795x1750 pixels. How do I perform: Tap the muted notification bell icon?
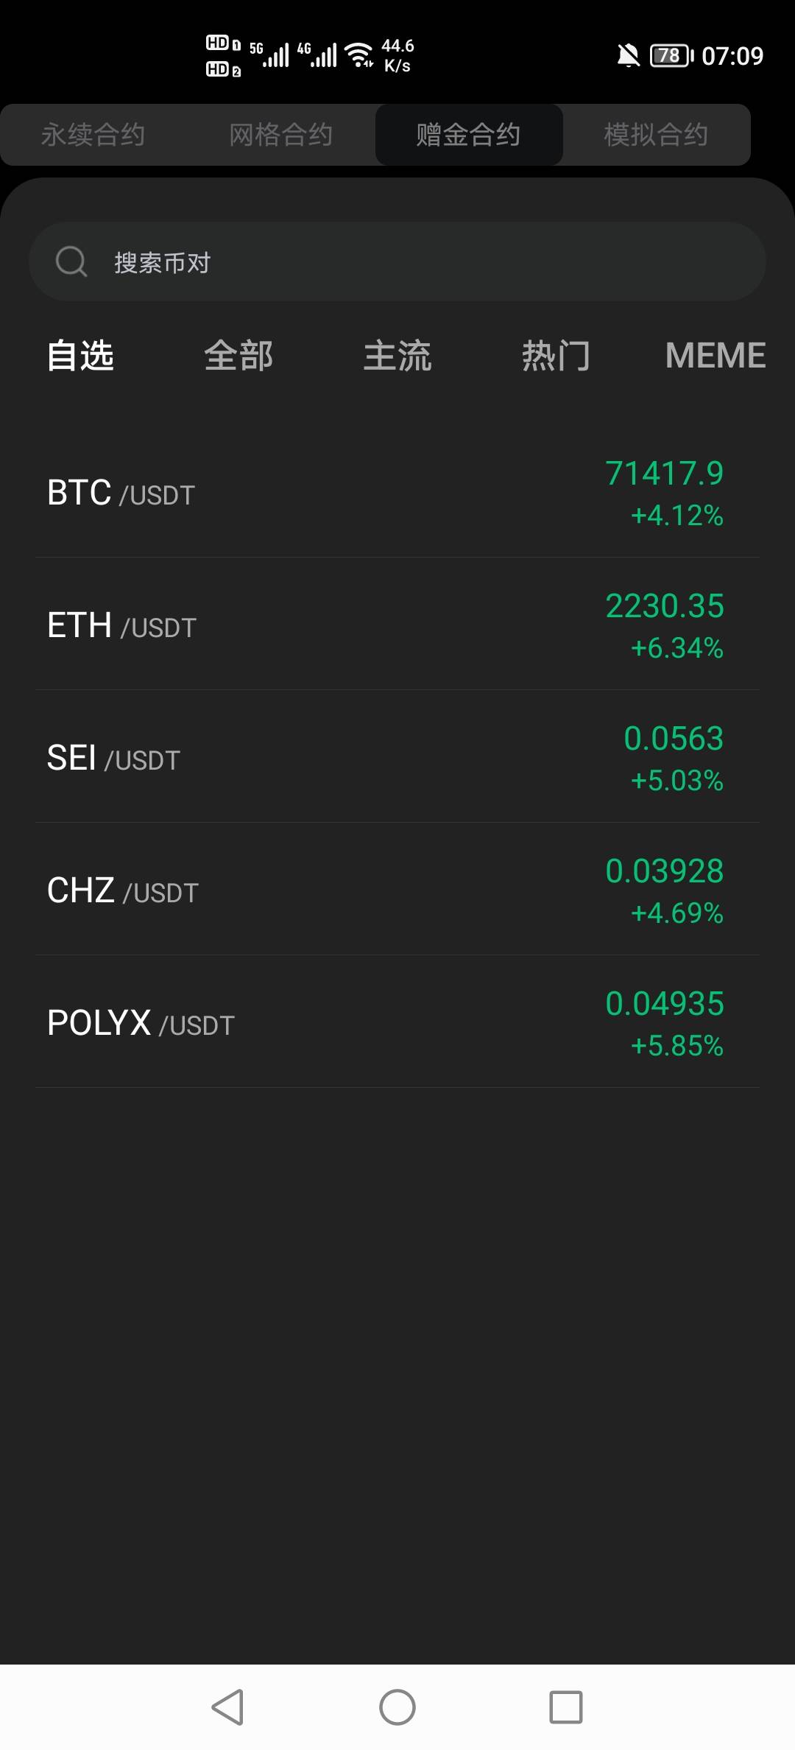628,55
